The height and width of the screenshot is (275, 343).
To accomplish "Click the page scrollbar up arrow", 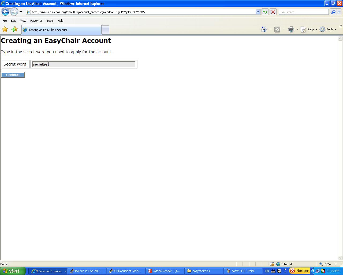I will (x=340, y=38).
